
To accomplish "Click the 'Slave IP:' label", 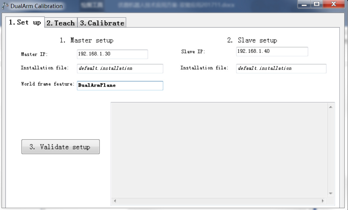I will coord(193,52).
